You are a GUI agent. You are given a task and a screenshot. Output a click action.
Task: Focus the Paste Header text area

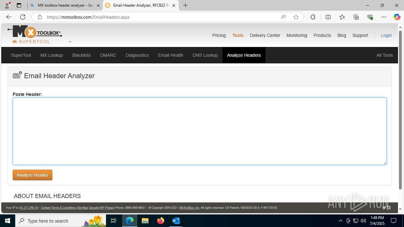tap(199, 131)
